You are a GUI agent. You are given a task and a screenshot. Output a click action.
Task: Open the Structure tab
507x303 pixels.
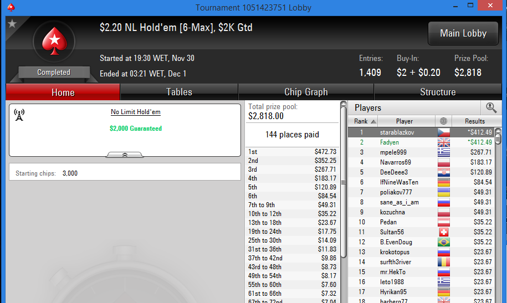pos(438,92)
